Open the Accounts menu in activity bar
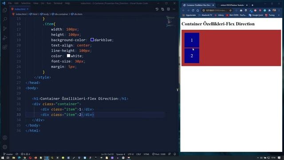 point(5,138)
